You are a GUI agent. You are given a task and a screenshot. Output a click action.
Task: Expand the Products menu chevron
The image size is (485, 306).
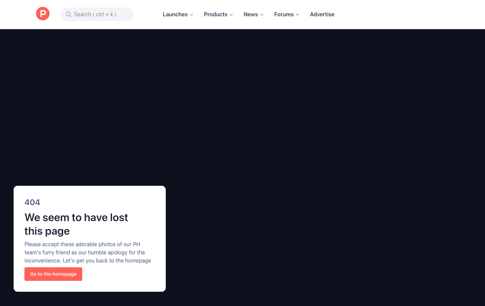232,15
